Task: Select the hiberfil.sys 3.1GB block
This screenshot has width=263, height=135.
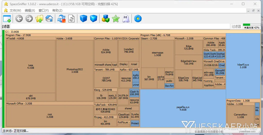Action: pyautogui.click(x=243, y=66)
